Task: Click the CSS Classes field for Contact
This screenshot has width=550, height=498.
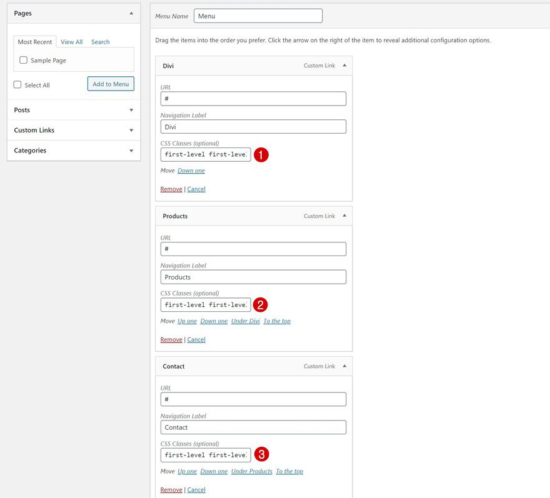Action: (x=205, y=455)
